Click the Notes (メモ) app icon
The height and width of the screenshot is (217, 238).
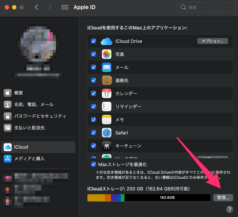(107, 119)
